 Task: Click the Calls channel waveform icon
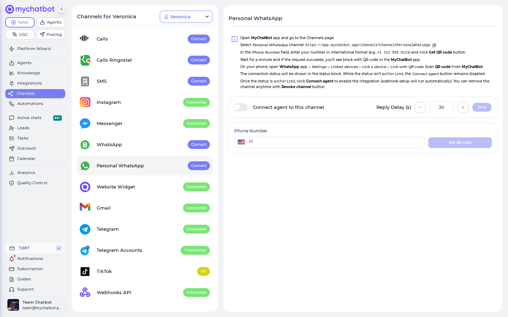point(84,38)
